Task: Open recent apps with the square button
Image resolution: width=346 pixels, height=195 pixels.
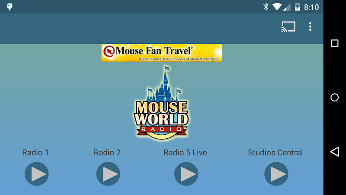Action: point(334,43)
